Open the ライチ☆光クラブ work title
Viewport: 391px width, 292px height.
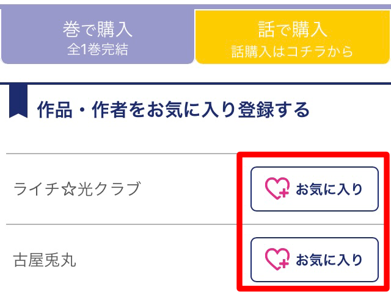click(x=77, y=188)
